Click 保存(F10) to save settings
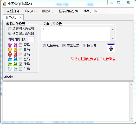This screenshot has width=136, height=124. (x=90, y=11)
